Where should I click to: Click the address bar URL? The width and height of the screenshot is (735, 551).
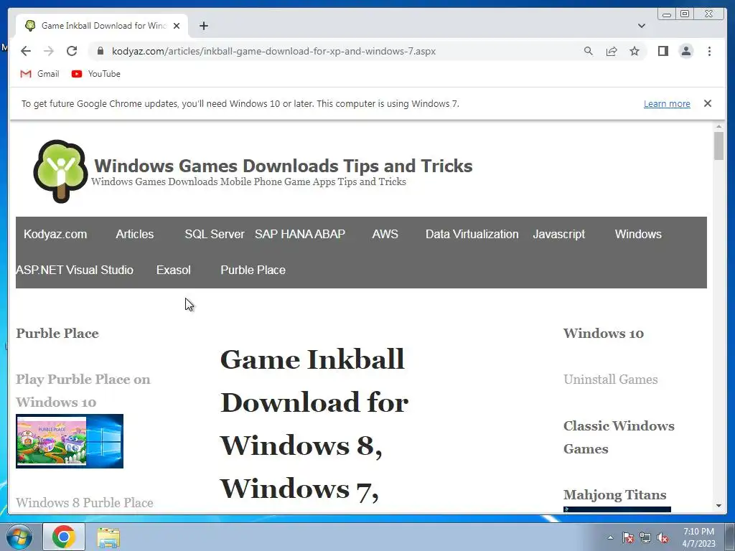point(273,51)
